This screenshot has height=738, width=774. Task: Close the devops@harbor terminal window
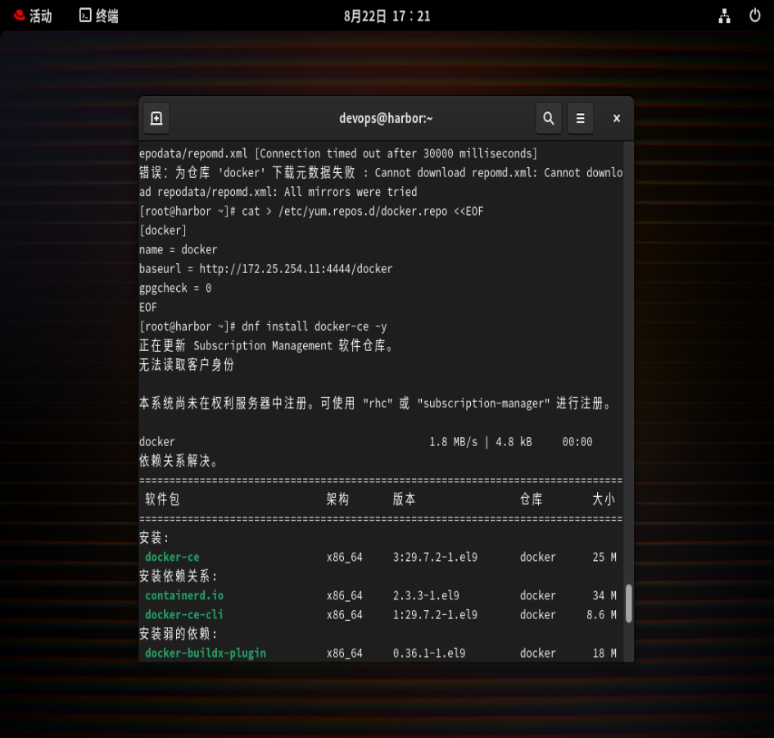pos(617,118)
